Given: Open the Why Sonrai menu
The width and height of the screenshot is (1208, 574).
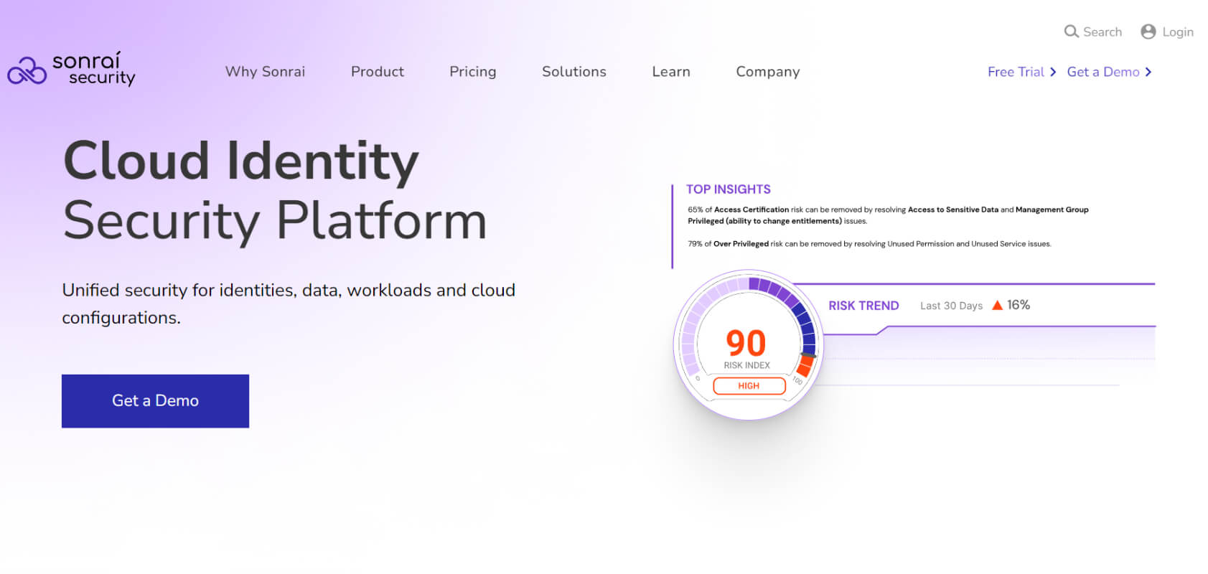Looking at the screenshot, I should click(265, 72).
